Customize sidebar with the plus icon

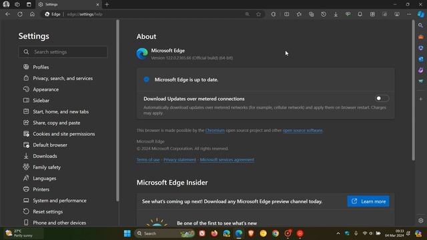click(421, 99)
